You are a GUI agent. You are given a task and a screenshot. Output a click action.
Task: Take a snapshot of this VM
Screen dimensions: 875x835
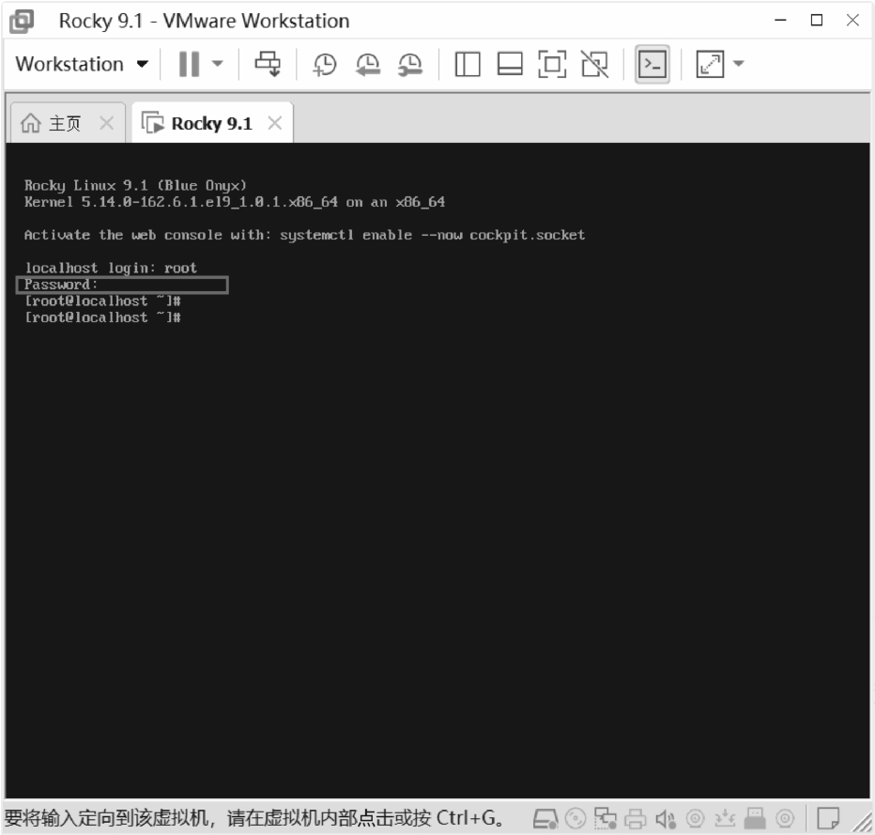(325, 64)
